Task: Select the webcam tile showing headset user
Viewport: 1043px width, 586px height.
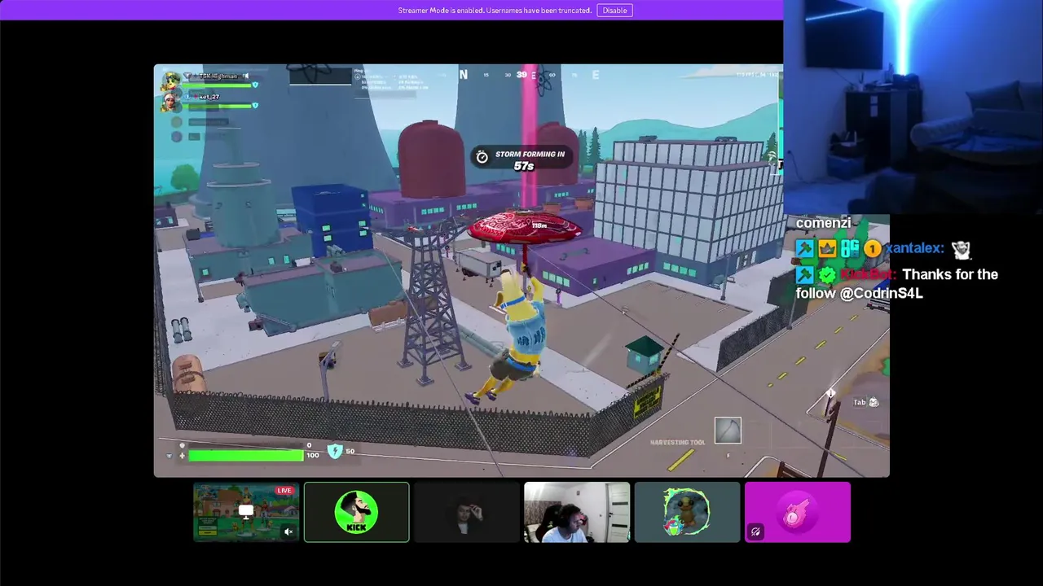Action: tap(577, 512)
